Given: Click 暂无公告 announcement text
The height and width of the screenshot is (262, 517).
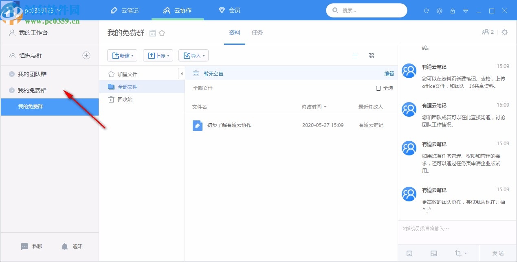Looking at the screenshot, I should click(x=213, y=74).
